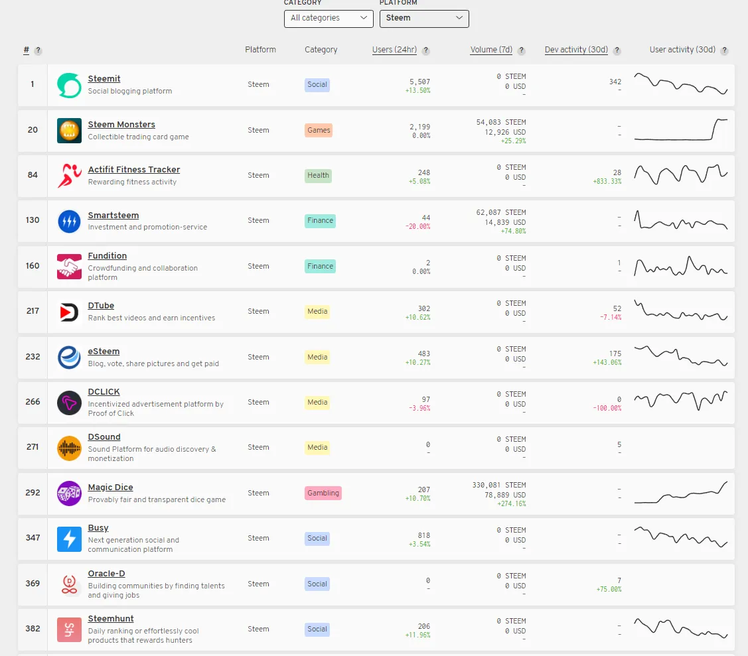Click the Social tag in Busy row
Viewport: 748px width, 656px height.
[317, 539]
